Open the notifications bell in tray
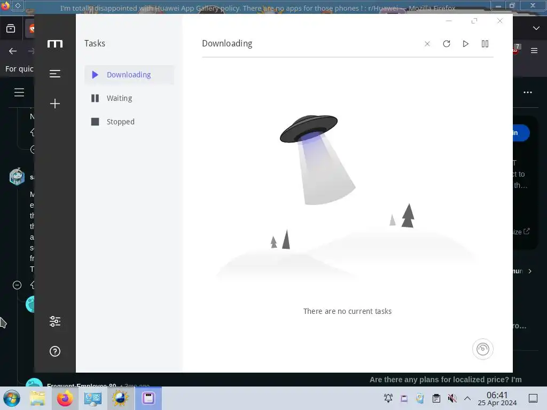 click(388, 398)
